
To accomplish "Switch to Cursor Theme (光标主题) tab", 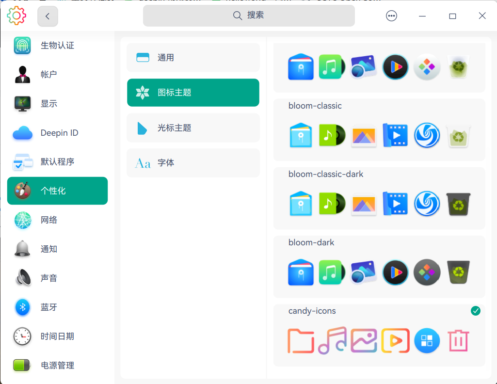I will (x=193, y=128).
